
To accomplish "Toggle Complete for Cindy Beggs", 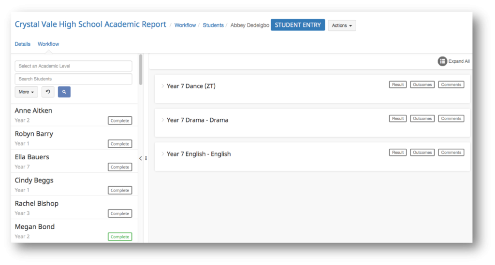I will pos(120,190).
